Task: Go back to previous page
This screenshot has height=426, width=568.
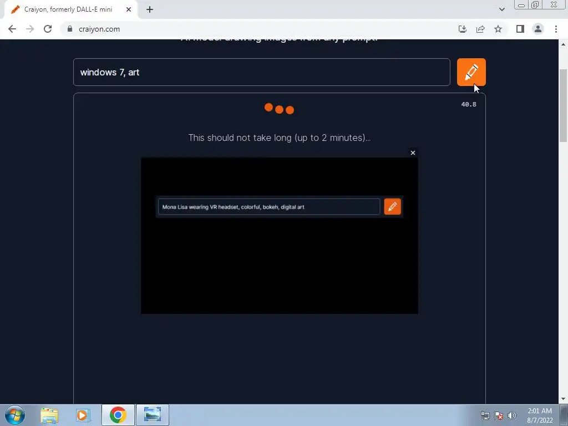Action: 12,29
